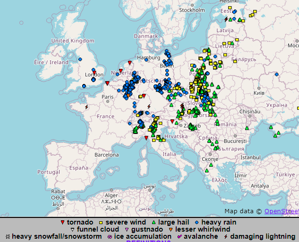Select the Stockholm city label
The width and height of the screenshot is (299, 242).
click(x=192, y=10)
